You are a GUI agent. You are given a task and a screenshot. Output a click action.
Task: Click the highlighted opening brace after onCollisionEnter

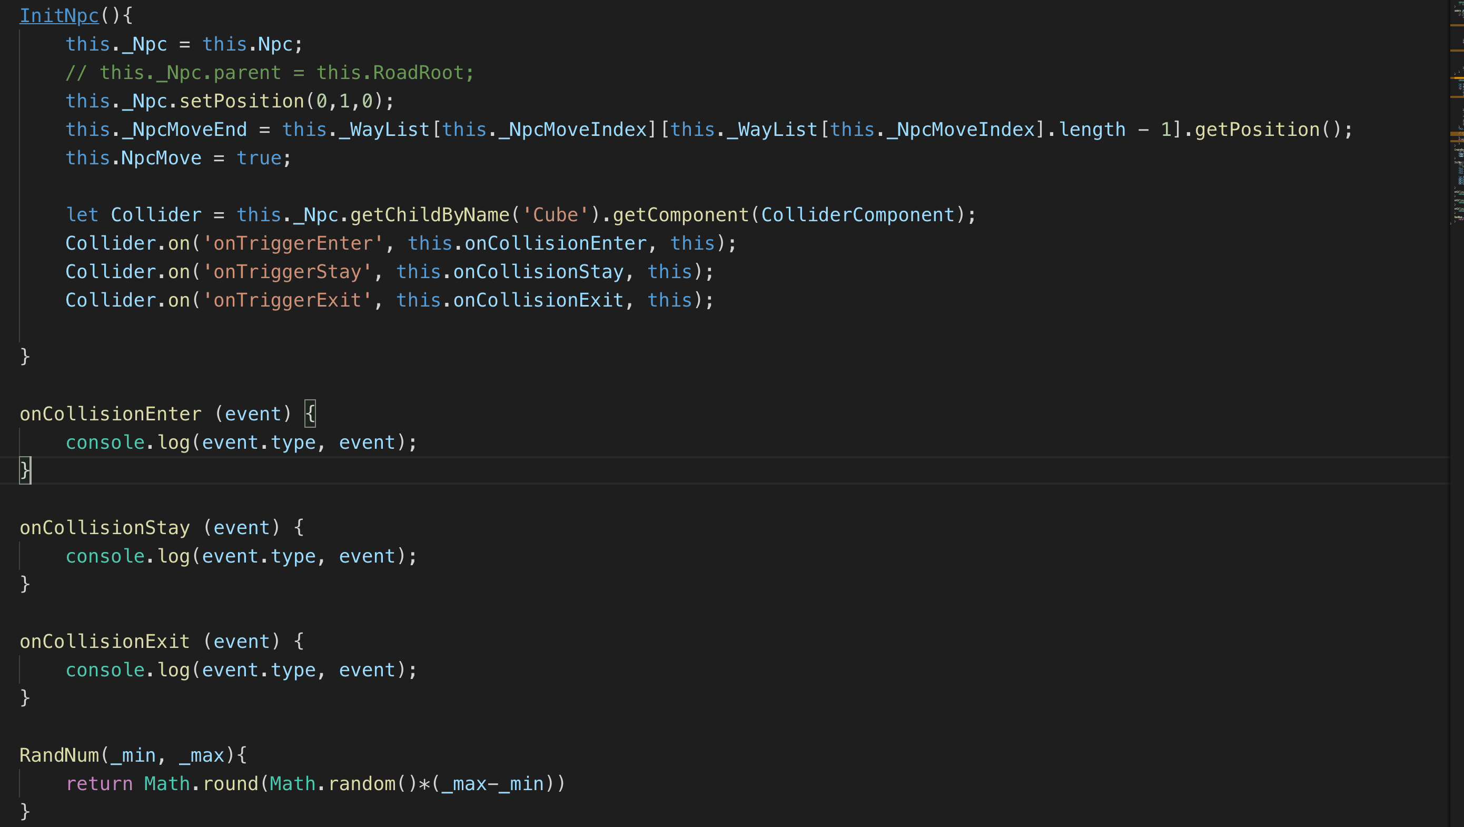(x=310, y=414)
